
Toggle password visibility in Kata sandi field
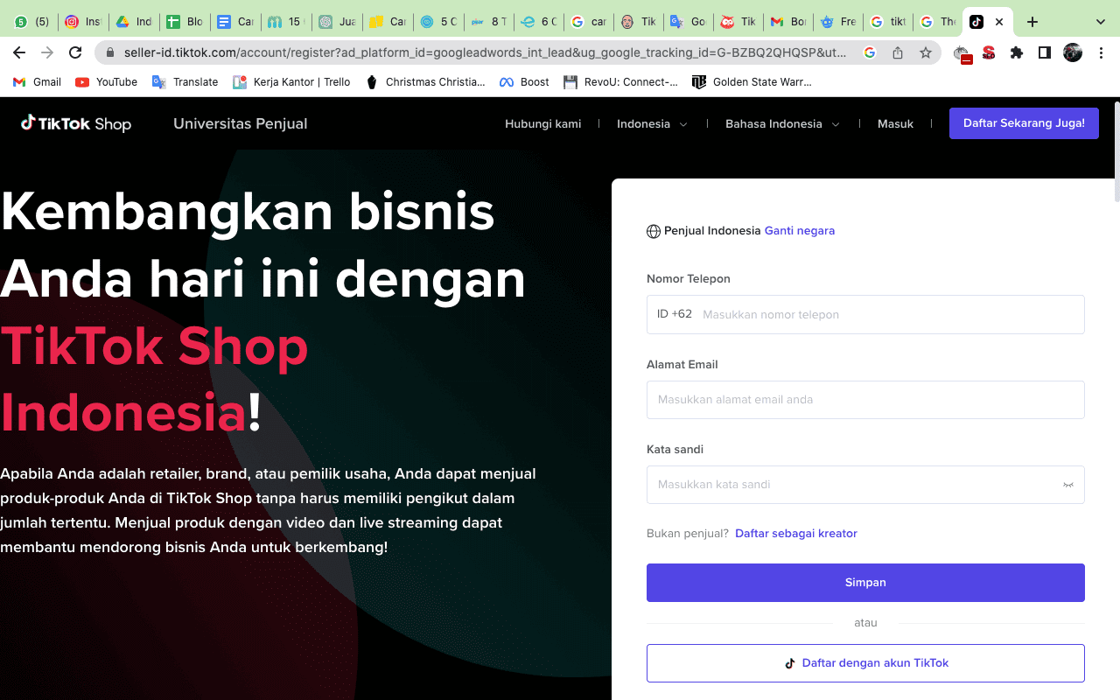(x=1068, y=484)
